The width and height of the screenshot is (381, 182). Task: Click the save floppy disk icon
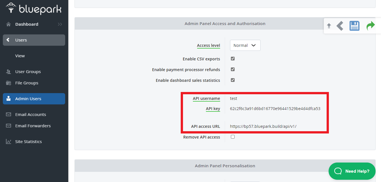click(354, 26)
